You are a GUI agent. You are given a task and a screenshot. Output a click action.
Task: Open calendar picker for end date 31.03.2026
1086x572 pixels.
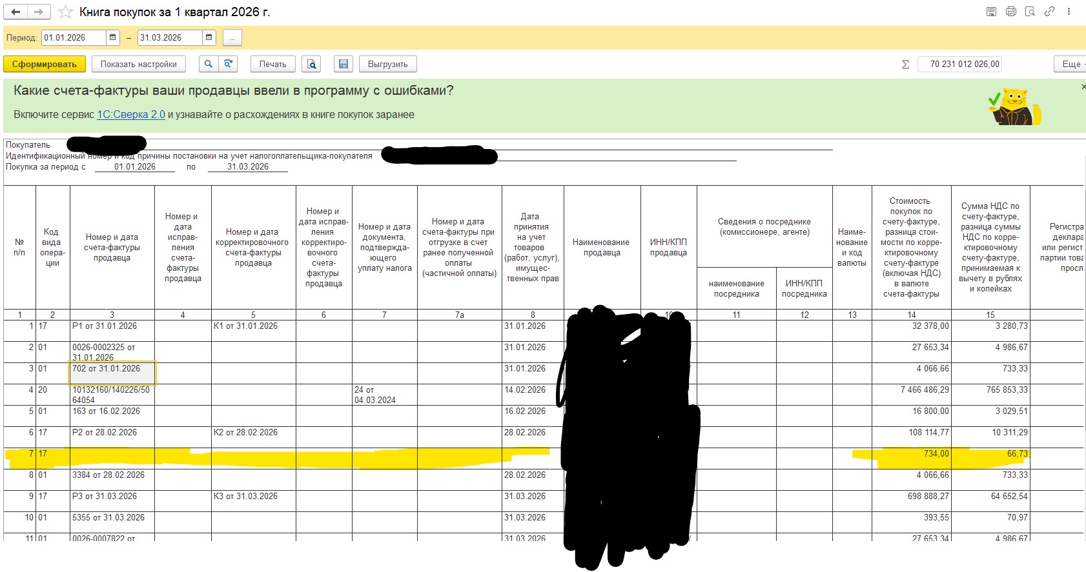tap(209, 37)
